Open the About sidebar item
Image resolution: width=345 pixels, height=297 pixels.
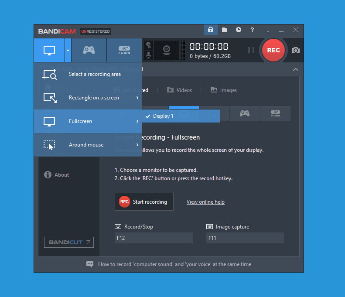pos(57,175)
